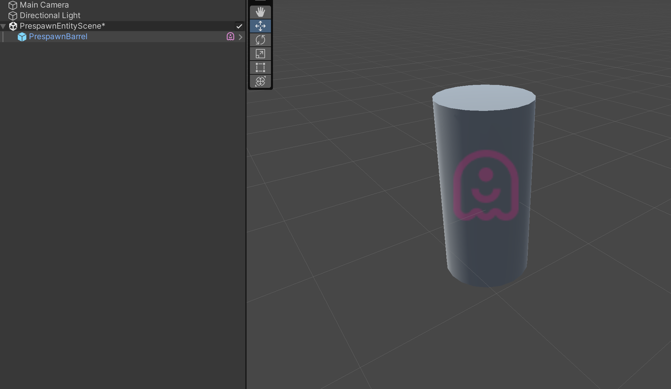Select the combined Transform tool

(x=260, y=81)
